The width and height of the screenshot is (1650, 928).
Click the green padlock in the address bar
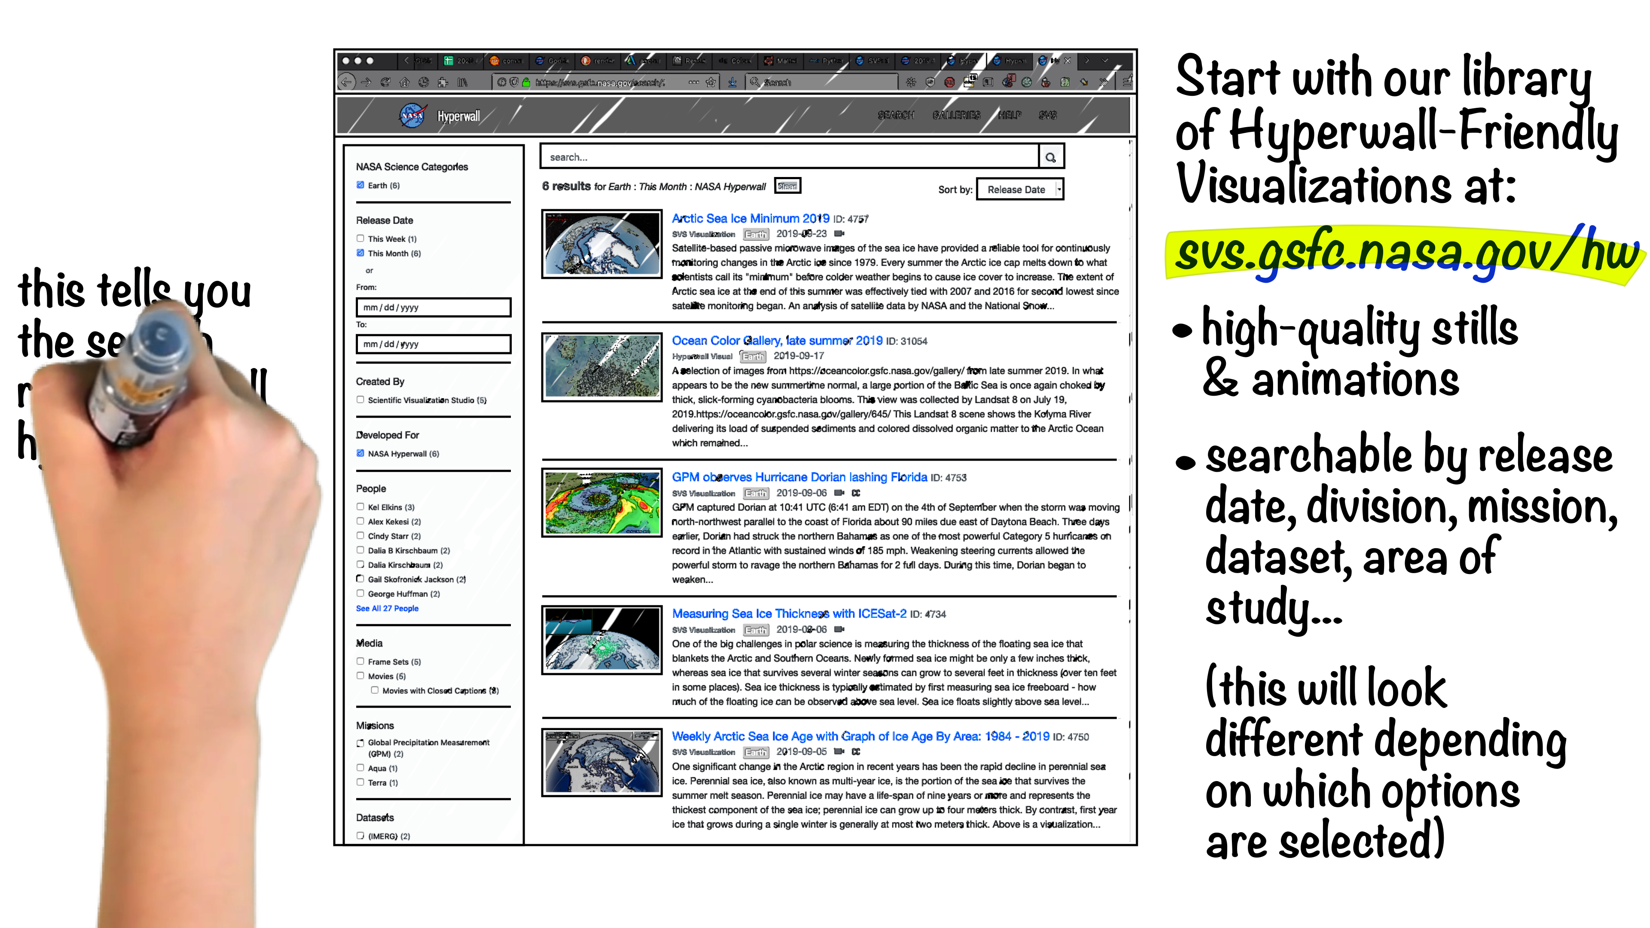[x=526, y=82]
